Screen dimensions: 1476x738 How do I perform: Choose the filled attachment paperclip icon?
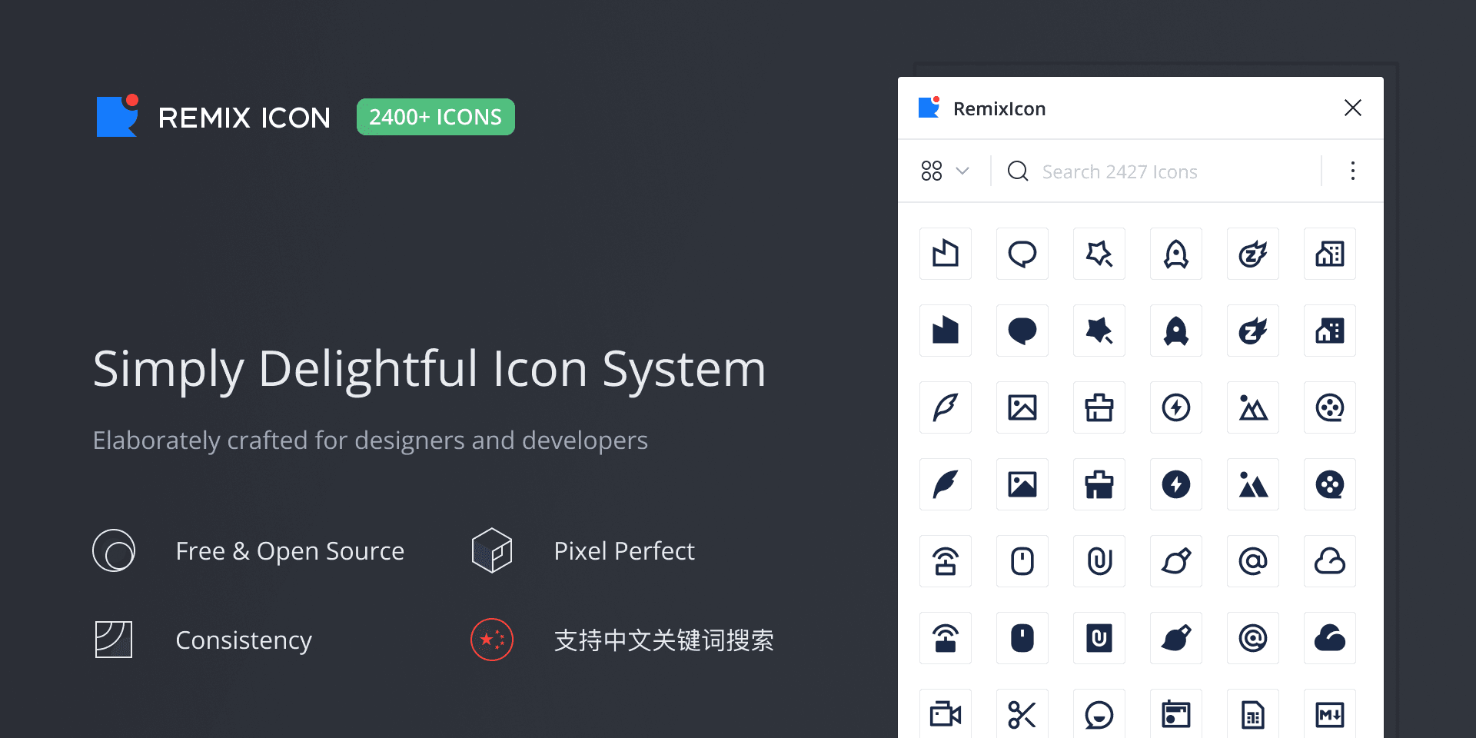click(x=1099, y=638)
